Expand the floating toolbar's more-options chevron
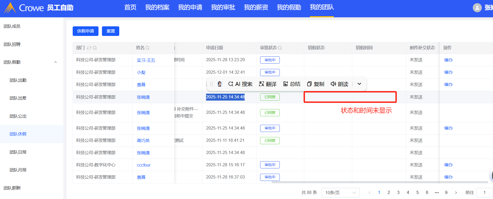Screen dimensions: 493x199 (x=359, y=84)
